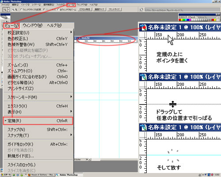
Task: Switch to the スウォッチ panel tab
Action: click(x=191, y=17)
